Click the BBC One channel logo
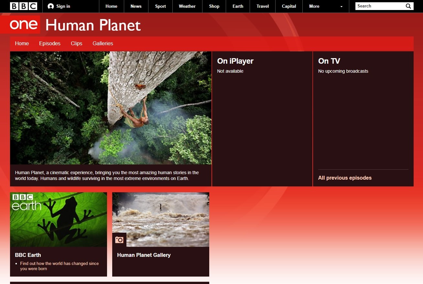The height and width of the screenshot is (284, 423). point(23,25)
